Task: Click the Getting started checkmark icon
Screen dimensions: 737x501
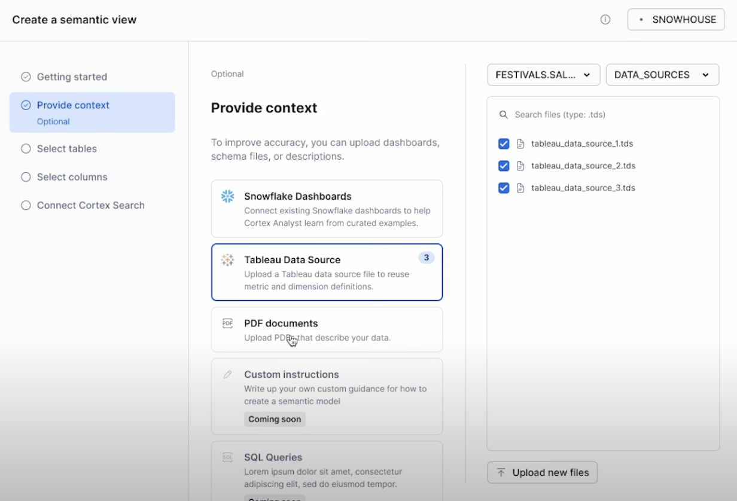Action: 26,77
